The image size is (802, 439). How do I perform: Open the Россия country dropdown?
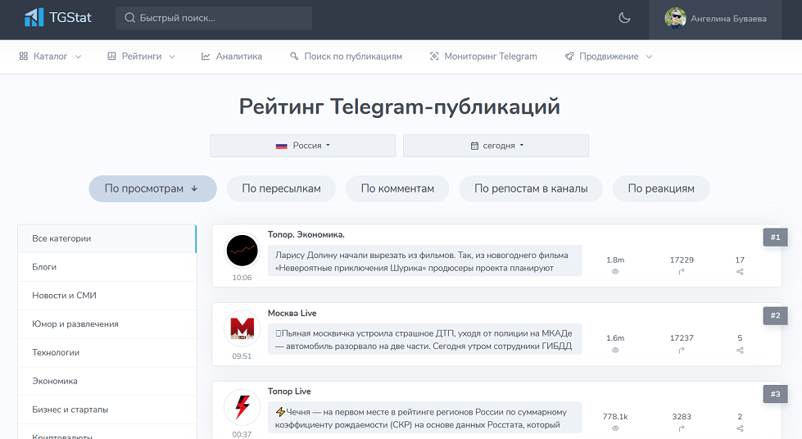pos(302,146)
